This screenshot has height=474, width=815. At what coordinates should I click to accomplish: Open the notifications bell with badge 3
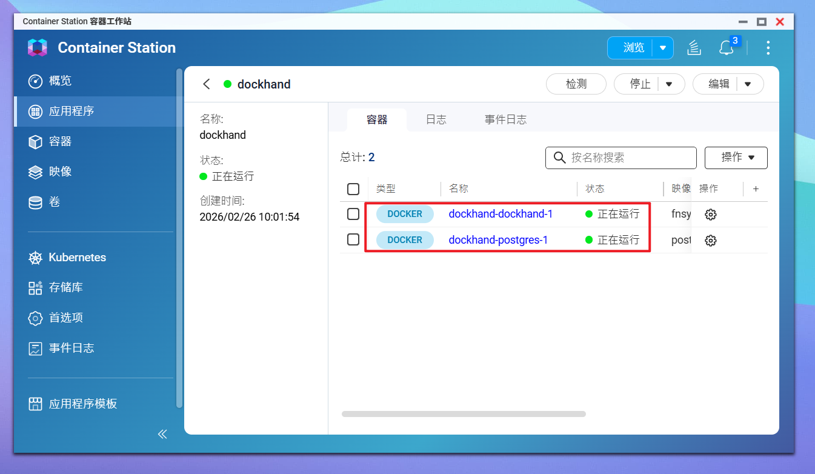click(727, 48)
